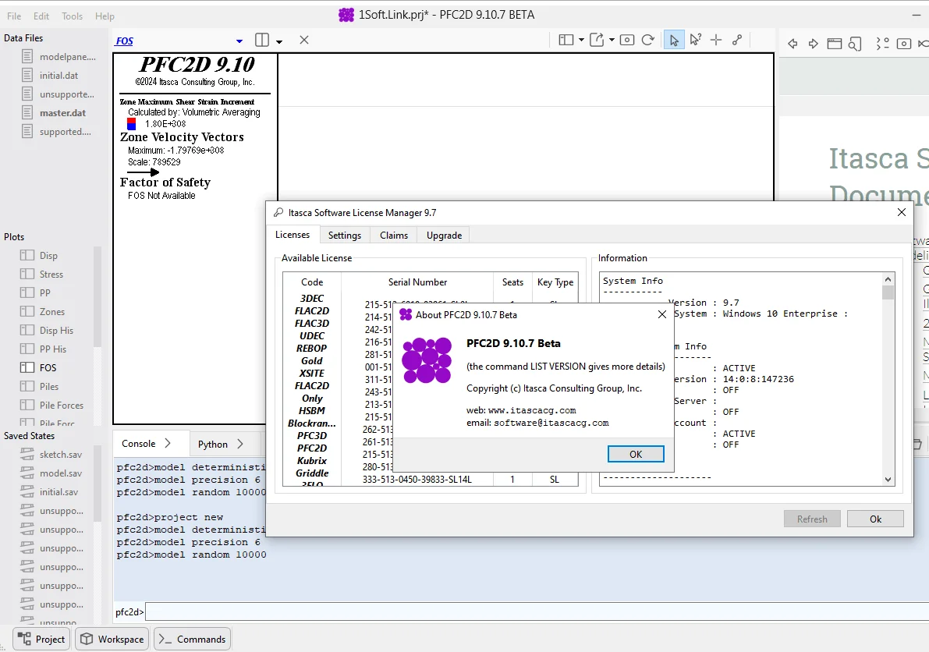The width and height of the screenshot is (929, 652).
Task: Click Ok in License Manager
Action: pos(875,519)
